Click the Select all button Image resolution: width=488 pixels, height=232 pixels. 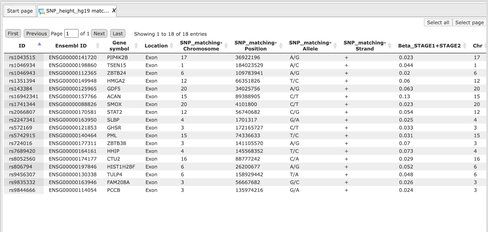pos(438,23)
